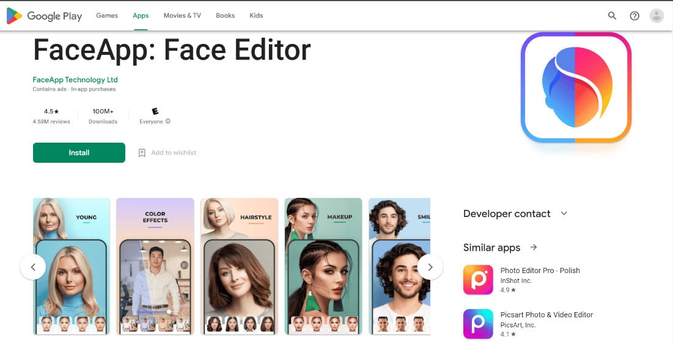Image resolution: width=673 pixels, height=342 pixels.
Task: Click the FaceApp: Face Editor title
Action: coord(172,49)
